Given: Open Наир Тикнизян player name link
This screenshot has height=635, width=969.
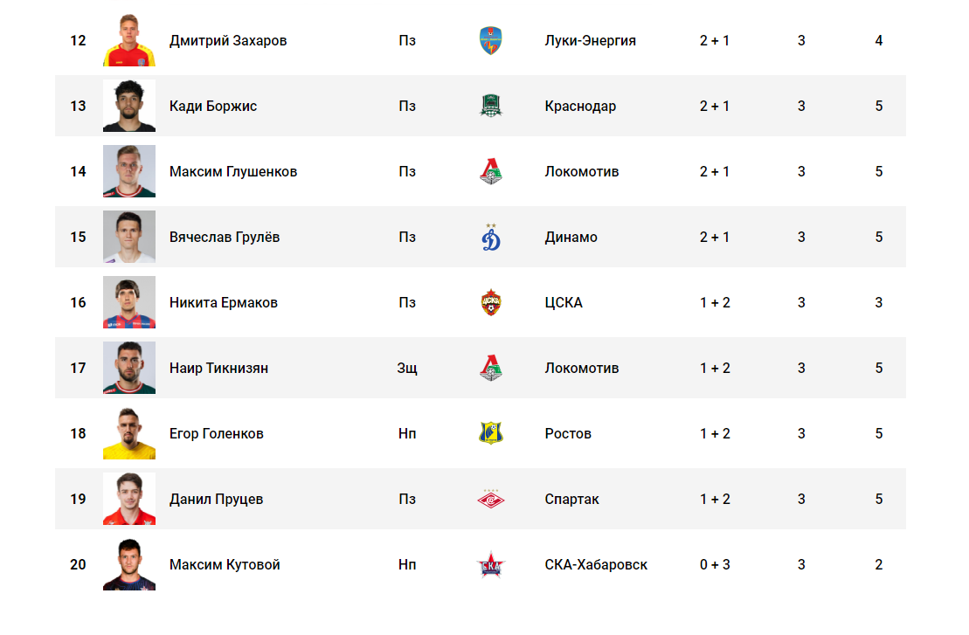Looking at the screenshot, I should (x=218, y=368).
